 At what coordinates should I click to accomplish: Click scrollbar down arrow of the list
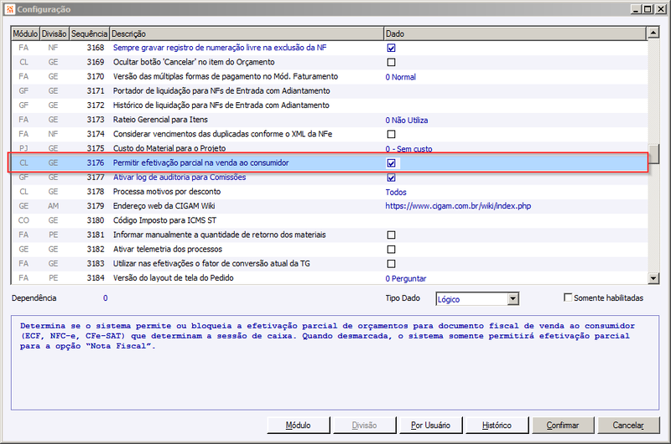coord(653,278)
